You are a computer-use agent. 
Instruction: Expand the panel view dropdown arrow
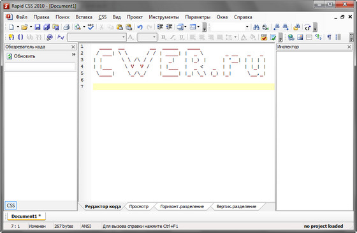click(198, 27)
